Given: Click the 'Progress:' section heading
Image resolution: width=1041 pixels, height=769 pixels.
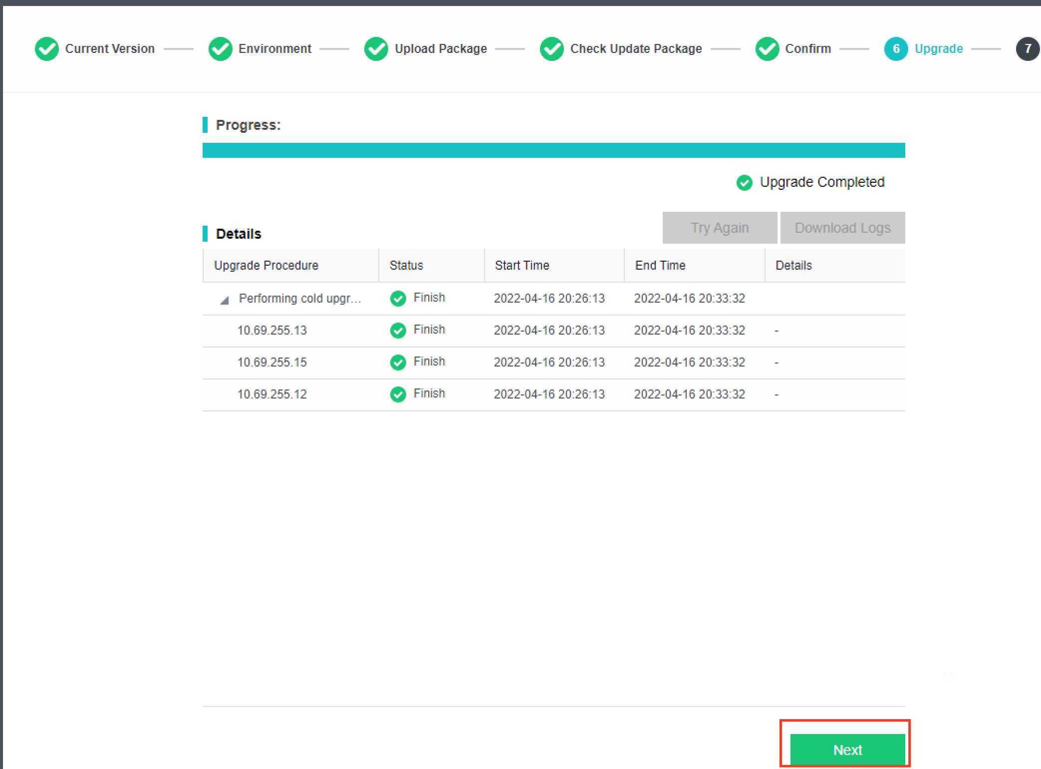Looking at the screenshot, I should click(248, 125).
